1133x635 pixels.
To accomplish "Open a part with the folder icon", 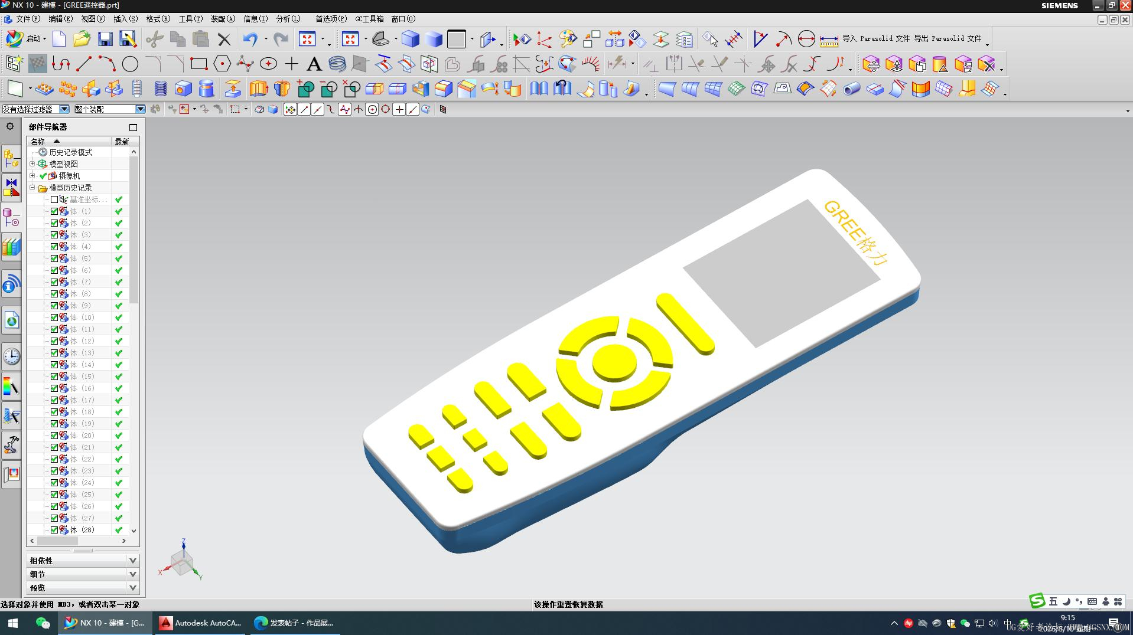I will (x=82, y=40).
